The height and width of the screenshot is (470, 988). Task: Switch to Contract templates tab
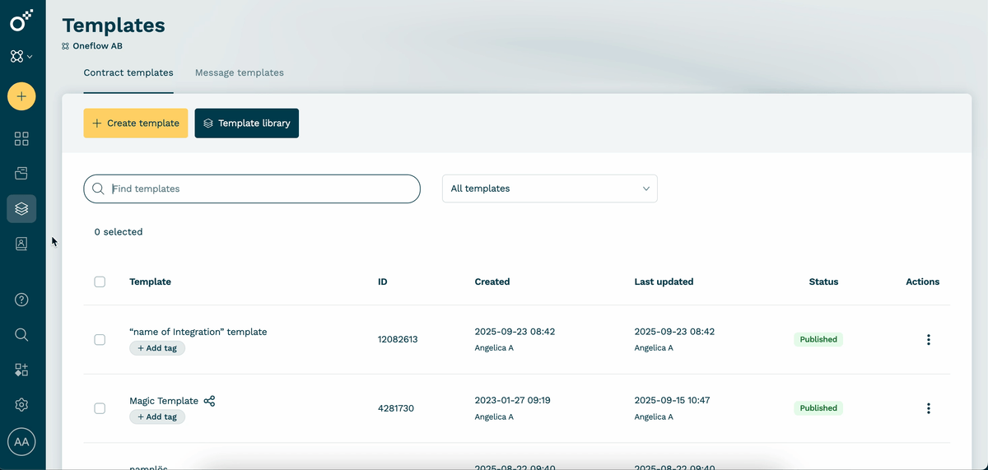(128, 72)
